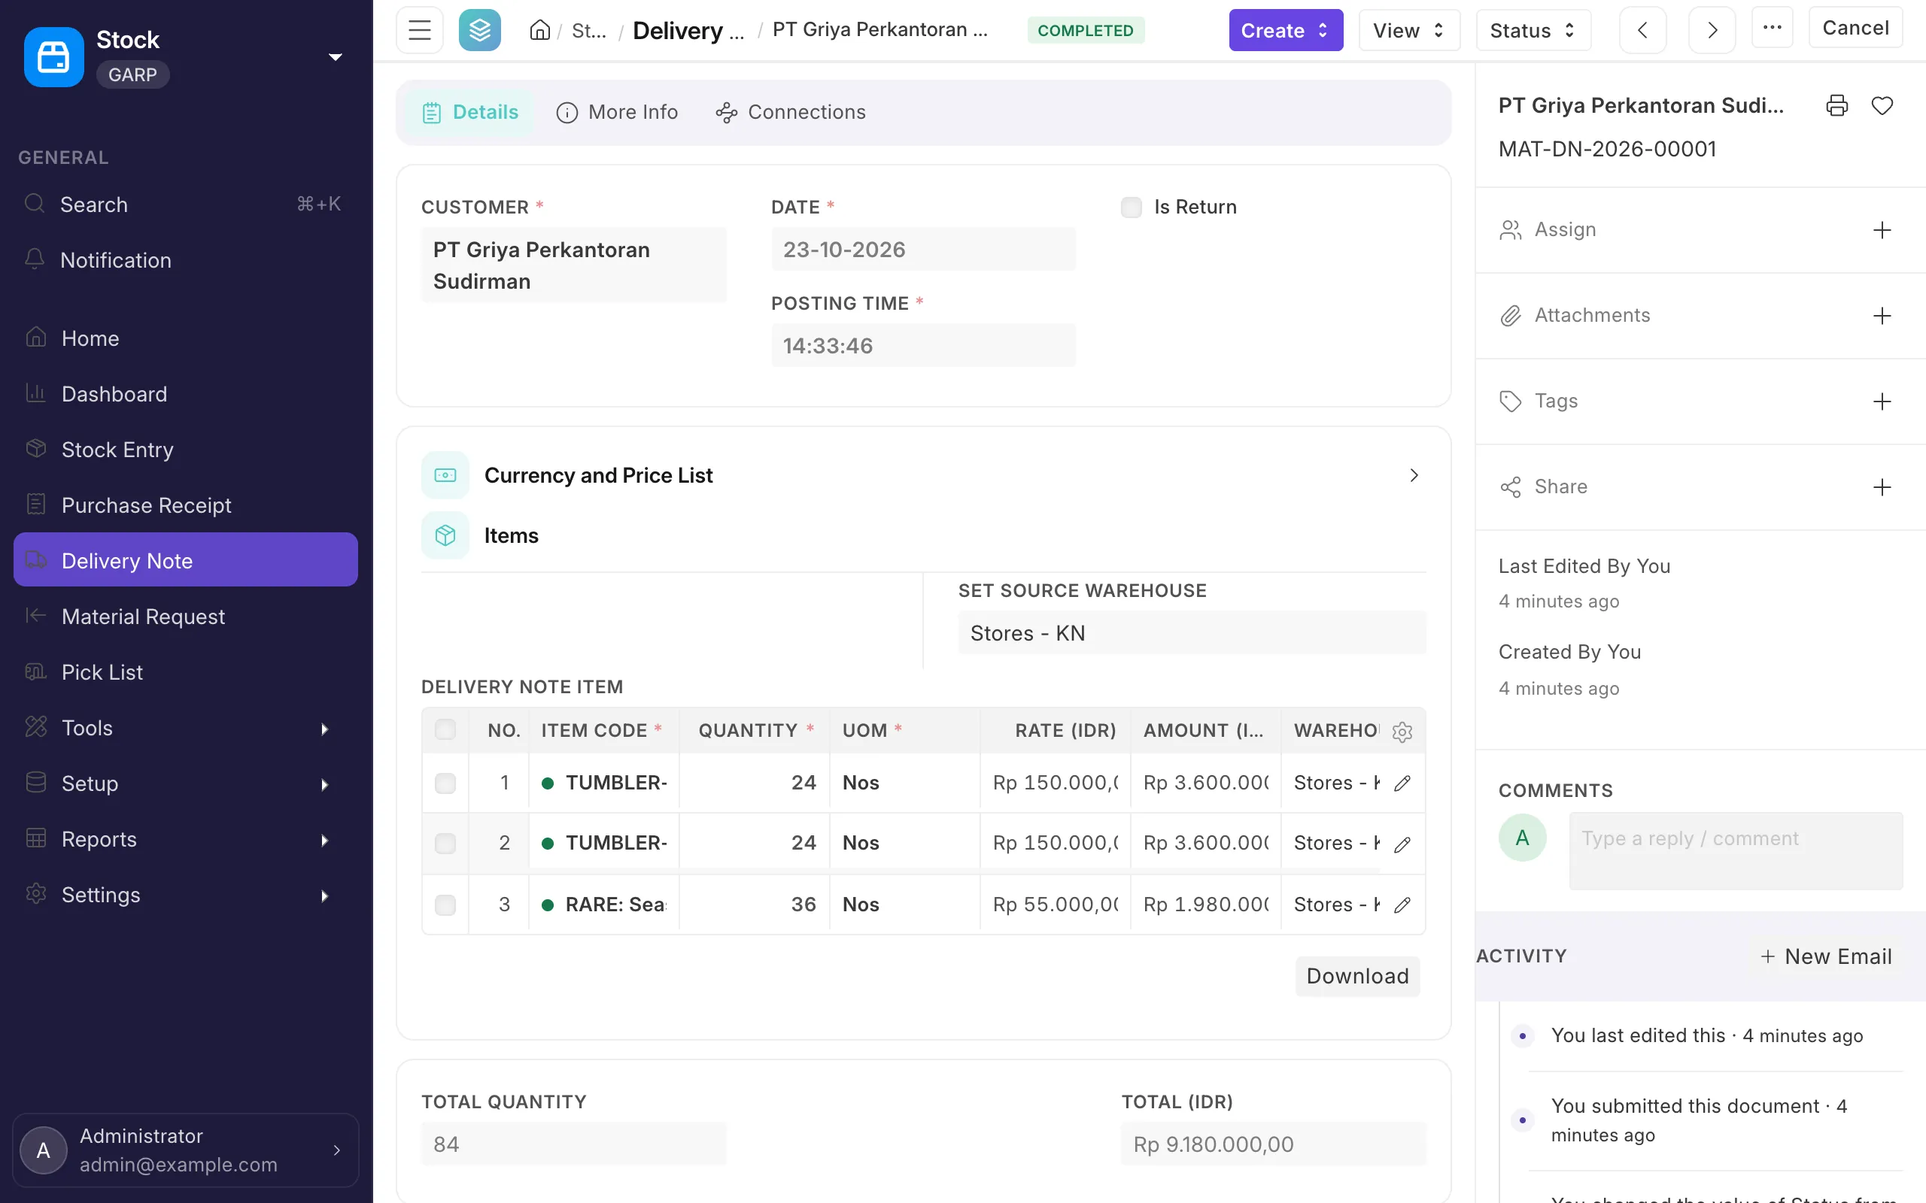Print the delivery note via printer icon
1926x1203 pixels.
point(1837,105)
